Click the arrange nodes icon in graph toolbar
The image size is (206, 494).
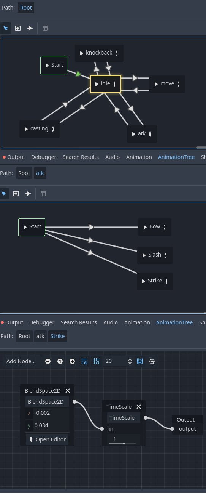pos(152,361)
